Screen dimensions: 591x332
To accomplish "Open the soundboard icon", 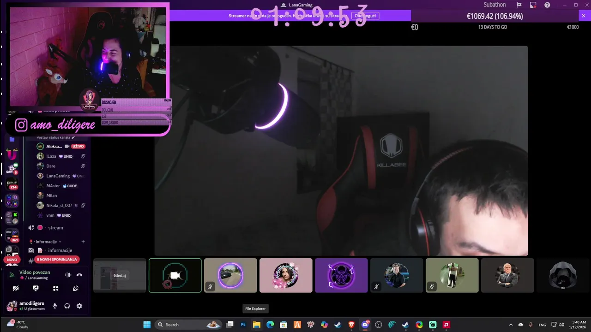I will tap(76, 288).
